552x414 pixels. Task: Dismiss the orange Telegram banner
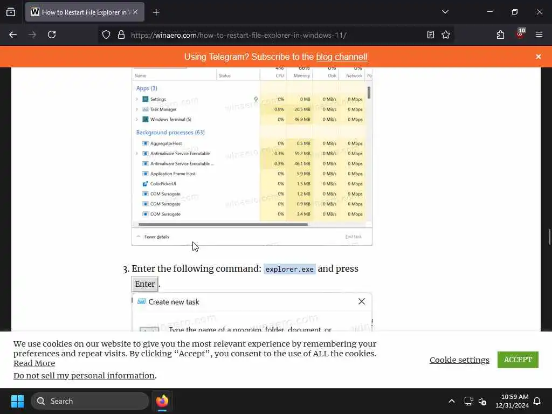point(539,57)
